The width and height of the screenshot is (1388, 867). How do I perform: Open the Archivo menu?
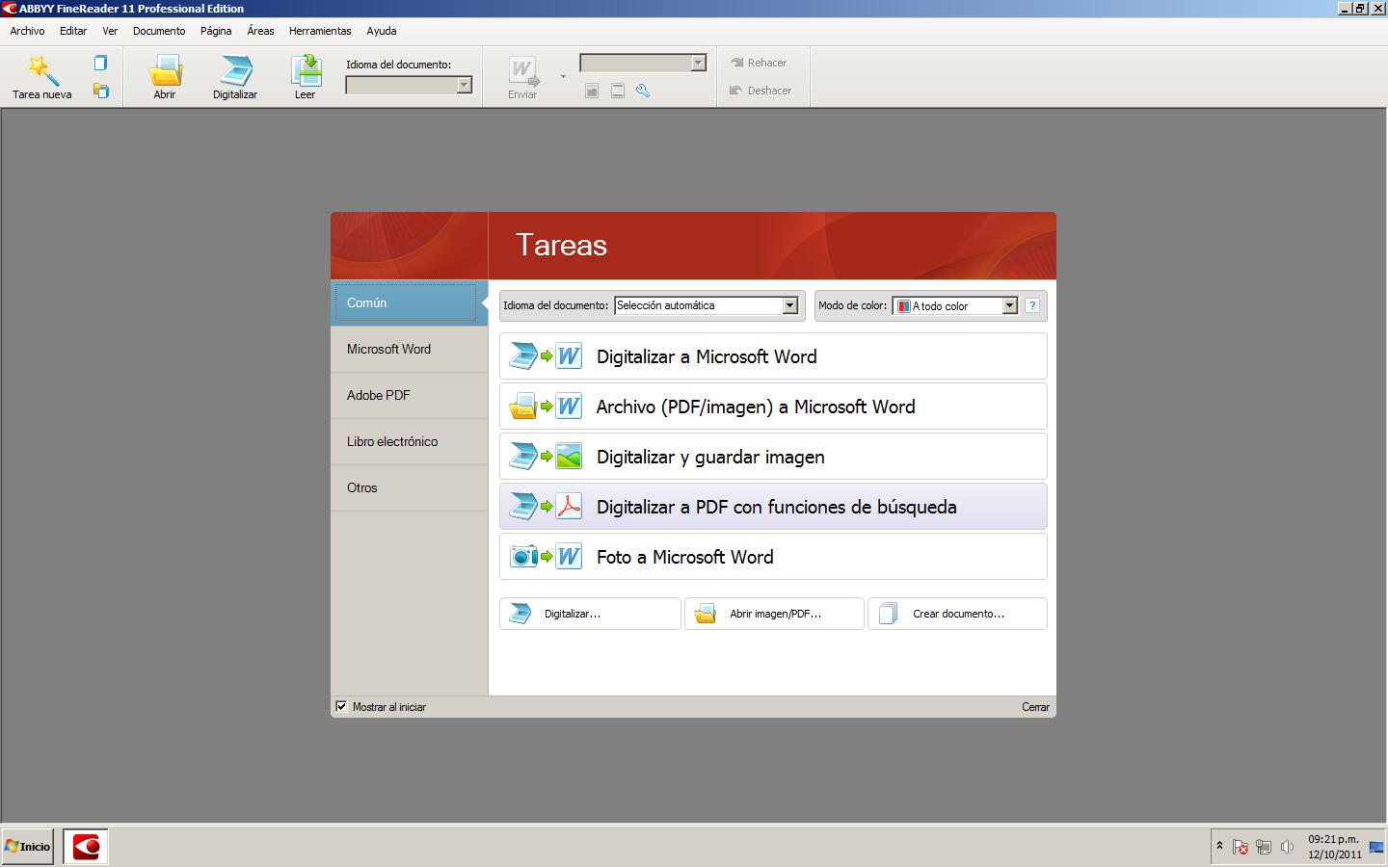[27, 31]
